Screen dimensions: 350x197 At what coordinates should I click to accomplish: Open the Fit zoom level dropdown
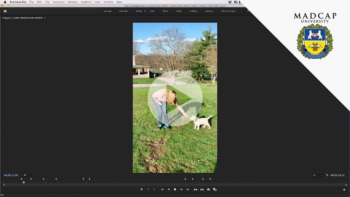[x=29, y=175]
